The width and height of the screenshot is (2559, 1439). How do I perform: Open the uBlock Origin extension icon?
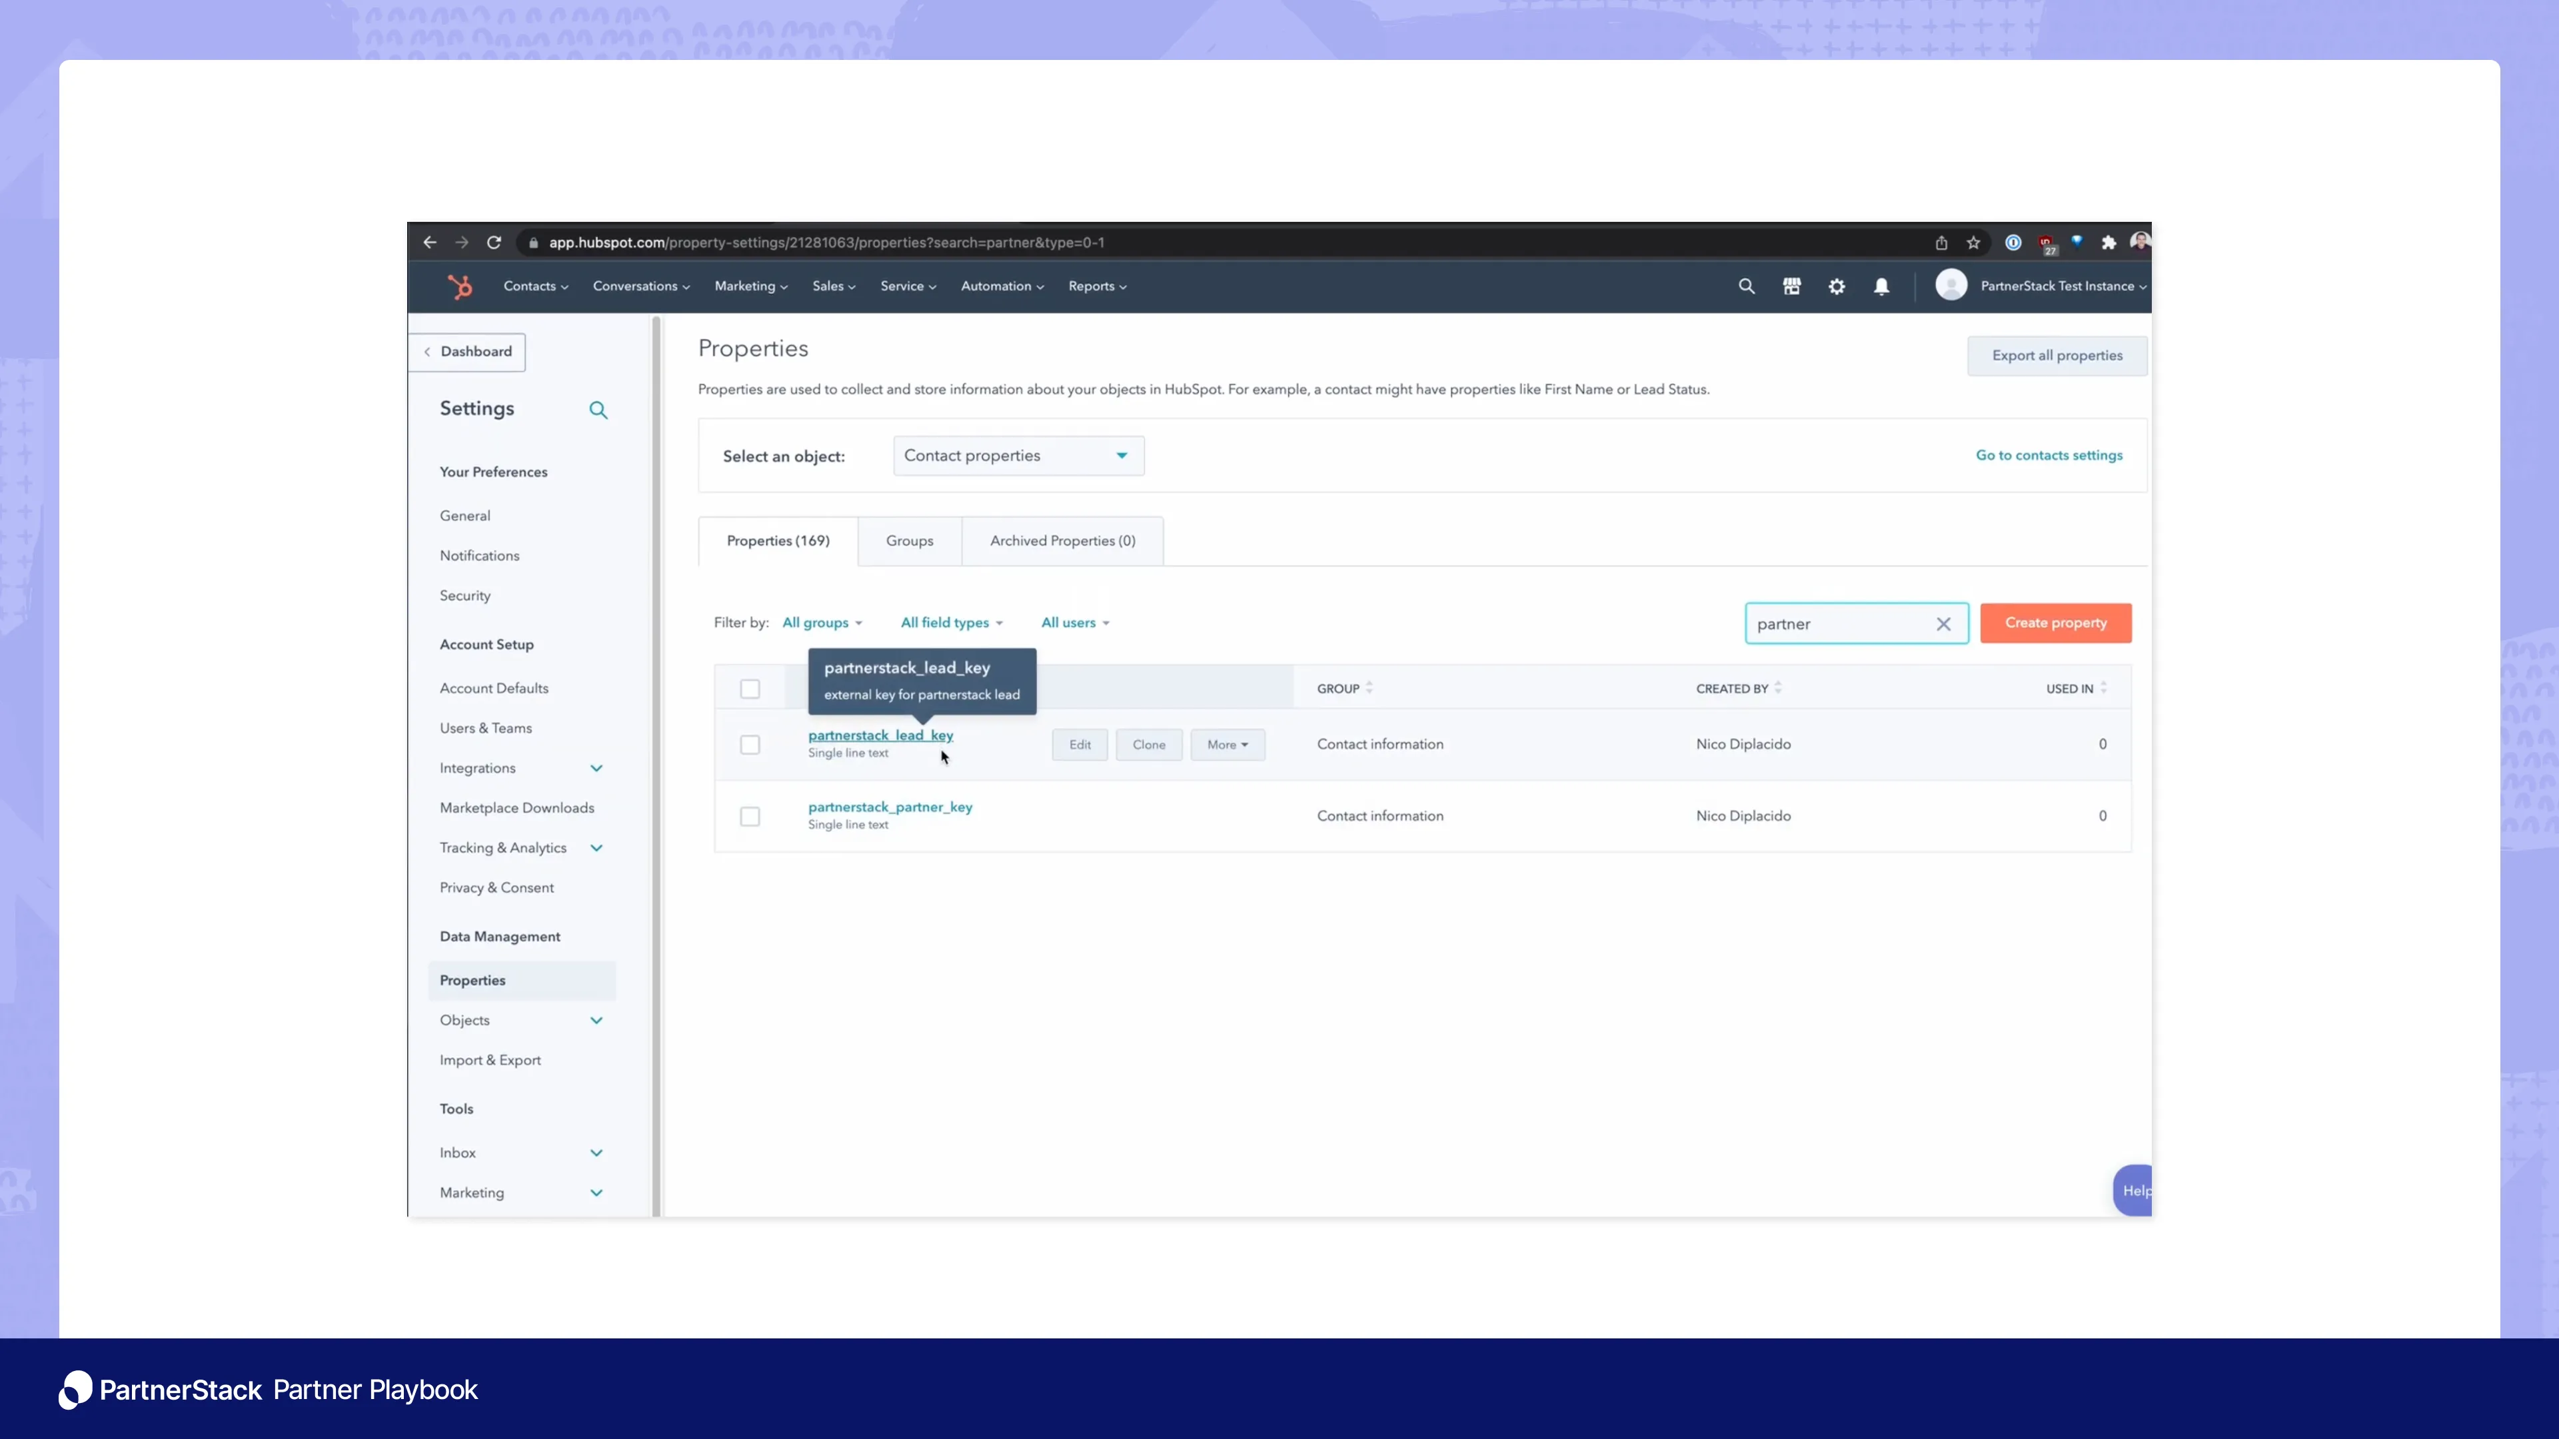tap(2047, 241)
